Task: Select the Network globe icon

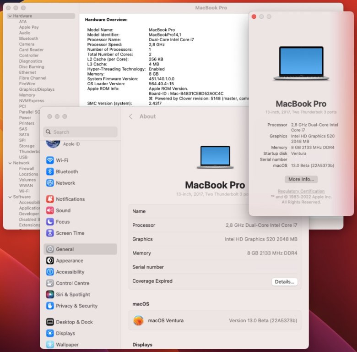Action: click(50, 183)
